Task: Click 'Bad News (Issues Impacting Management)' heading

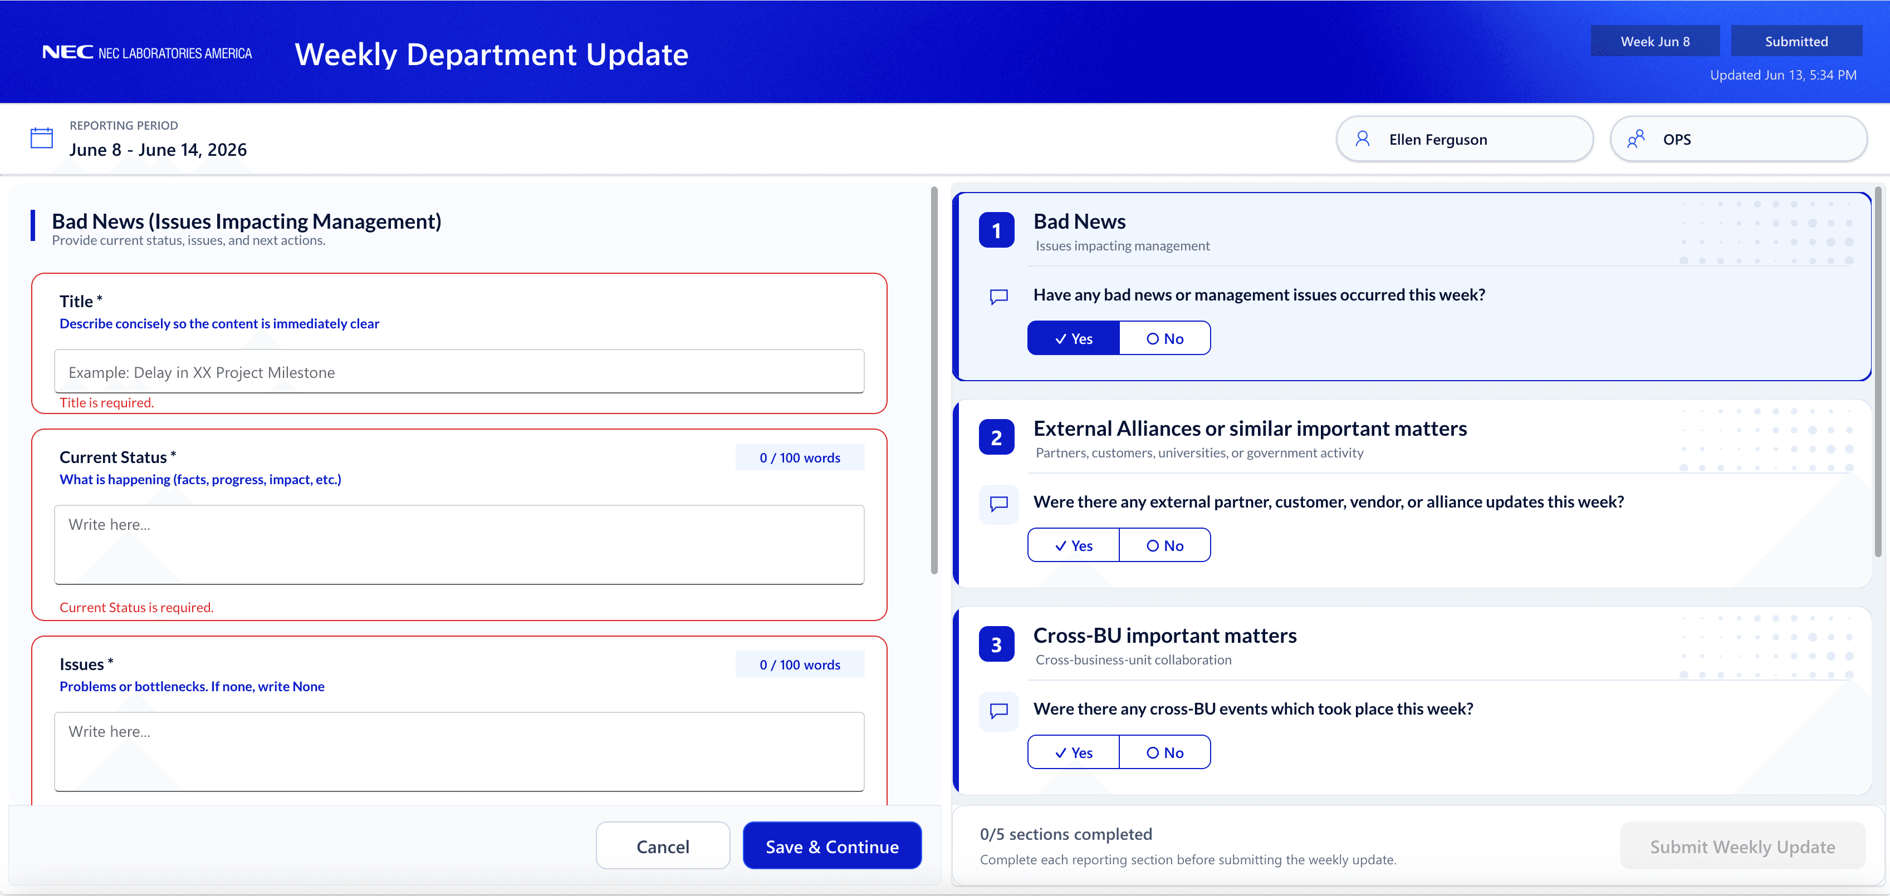Action: 247,221
